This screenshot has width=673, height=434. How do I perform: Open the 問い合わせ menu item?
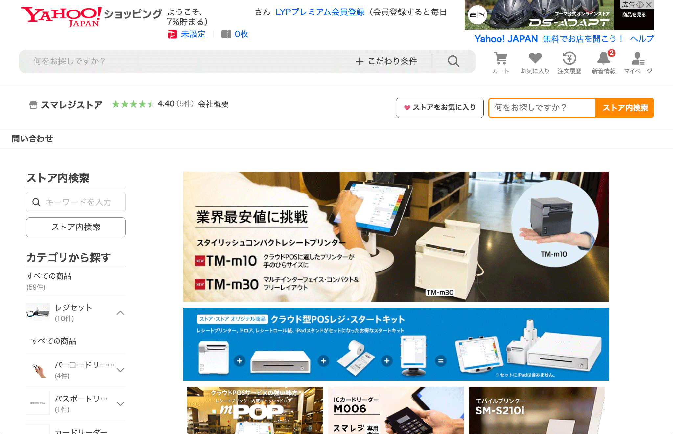click(x=32, y=139)
